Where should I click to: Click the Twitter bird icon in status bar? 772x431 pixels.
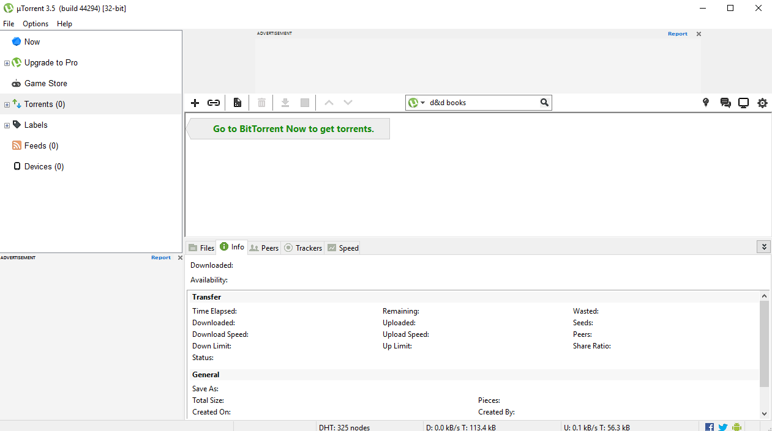tap(723, 427)
